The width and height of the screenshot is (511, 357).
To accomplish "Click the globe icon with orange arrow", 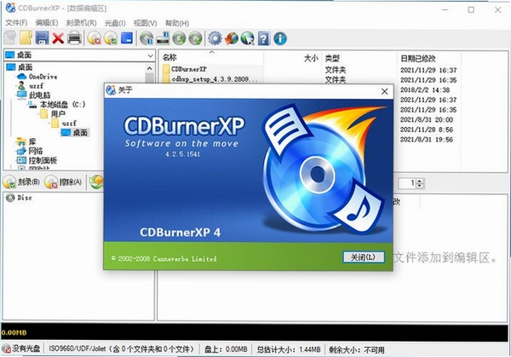I will (232, 38).
